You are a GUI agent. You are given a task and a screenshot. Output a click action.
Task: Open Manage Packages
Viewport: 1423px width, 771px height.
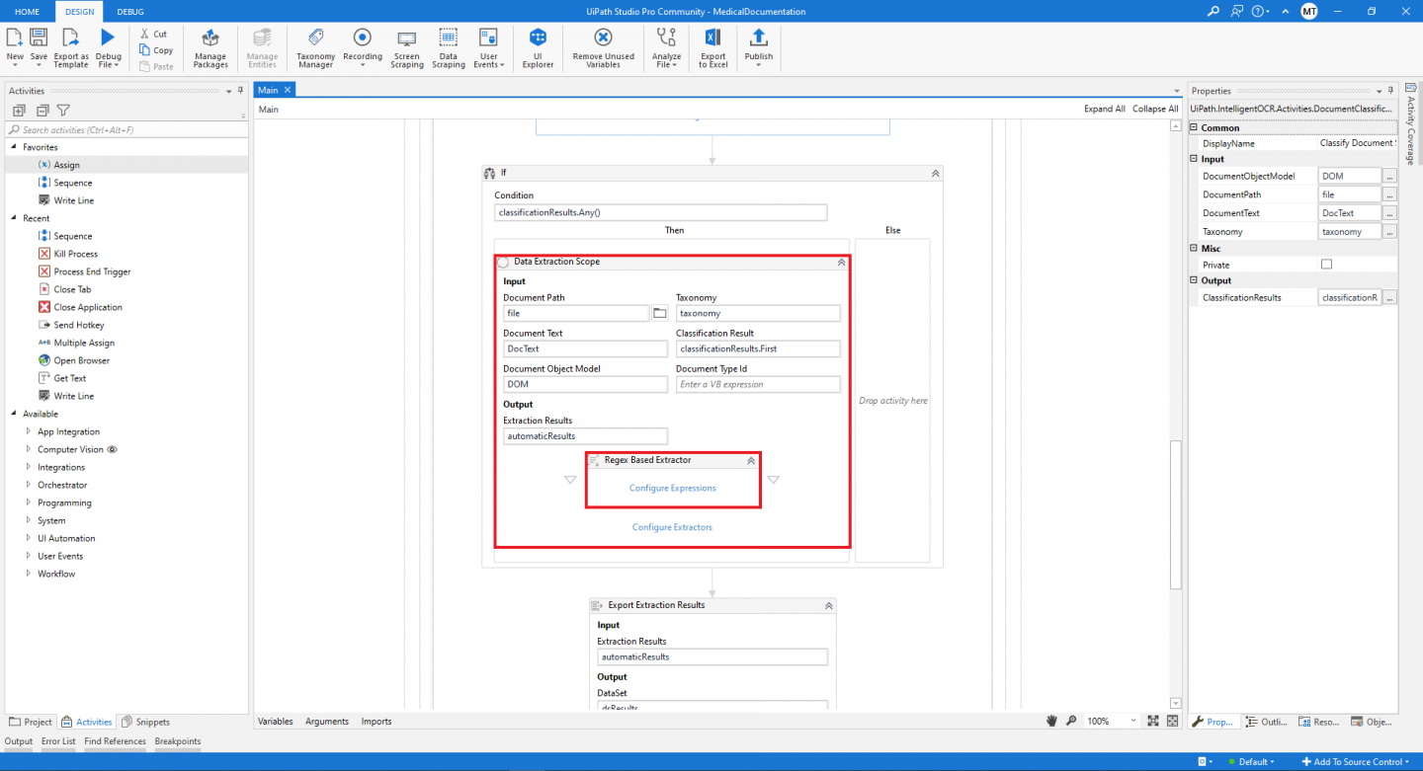(209, 47)
